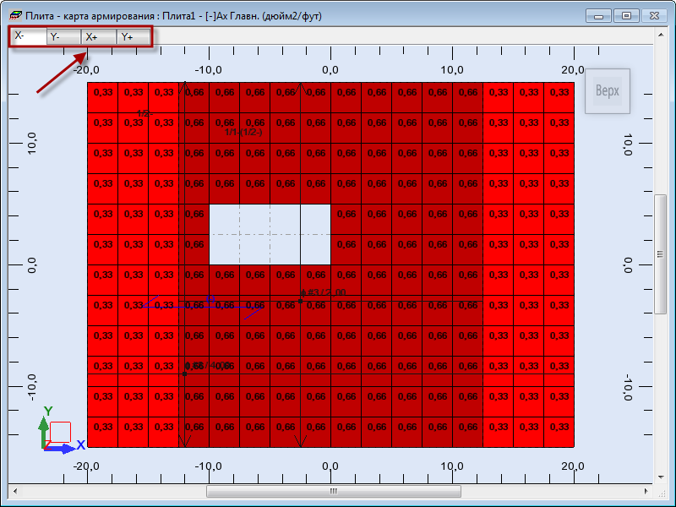Click the left ruler label 0,0
The height and width of the screenshot is (507, 676).
(x=32, y=264)
